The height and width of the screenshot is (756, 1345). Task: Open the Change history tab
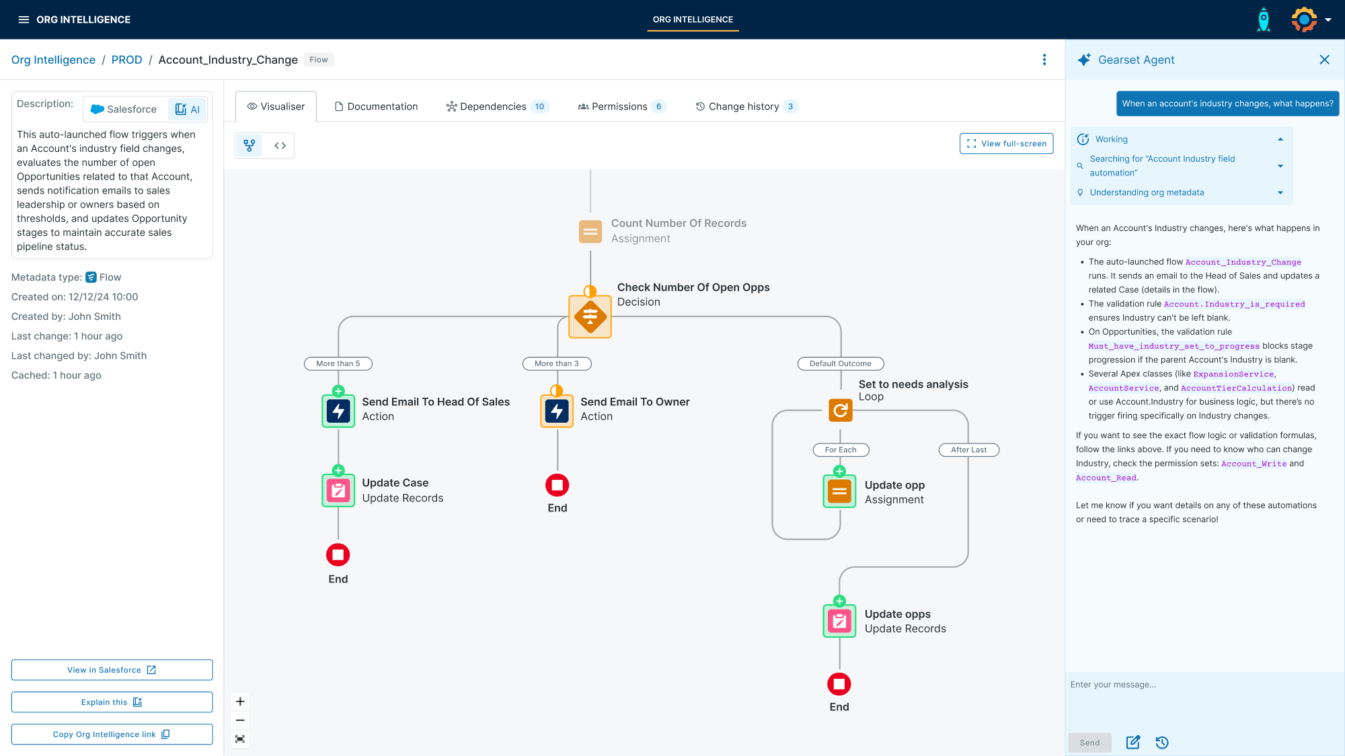[x=743, y=107]
